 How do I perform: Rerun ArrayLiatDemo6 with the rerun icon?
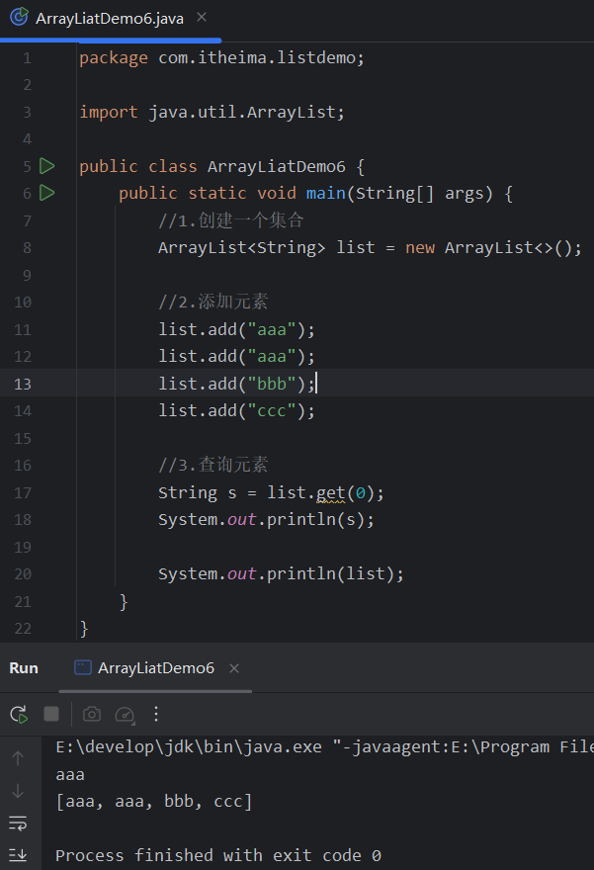pos(19,714)
